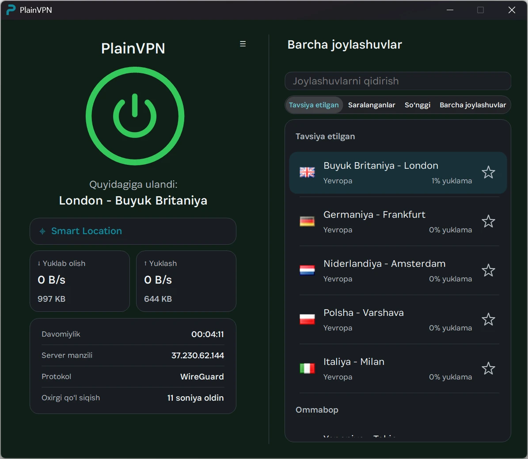Click '11 soniya oldin' handshake value

tap(195, 398)
